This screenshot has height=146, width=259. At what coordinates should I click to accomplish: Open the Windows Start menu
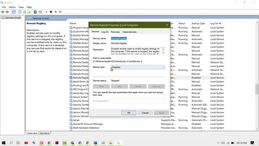pos(4,143)
